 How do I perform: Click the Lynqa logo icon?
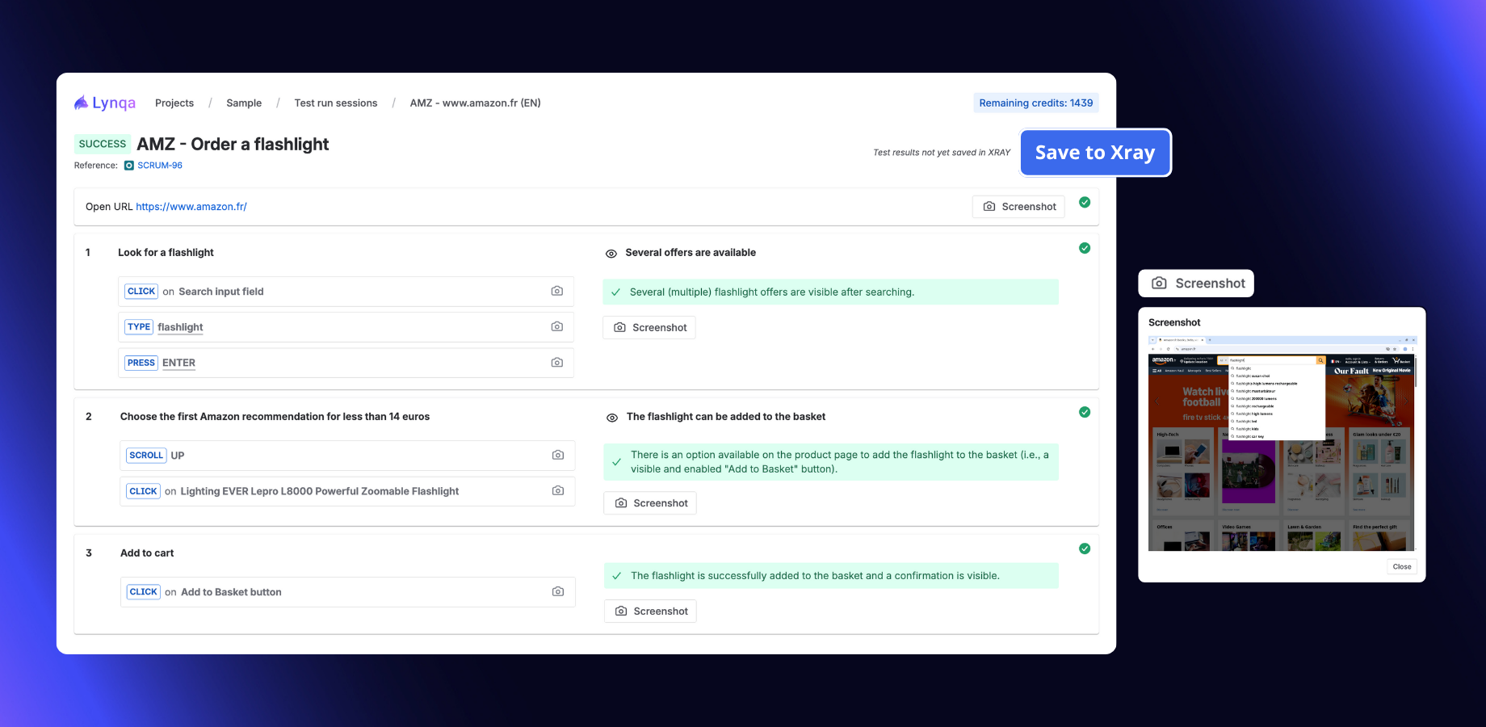tap(81, 103)
